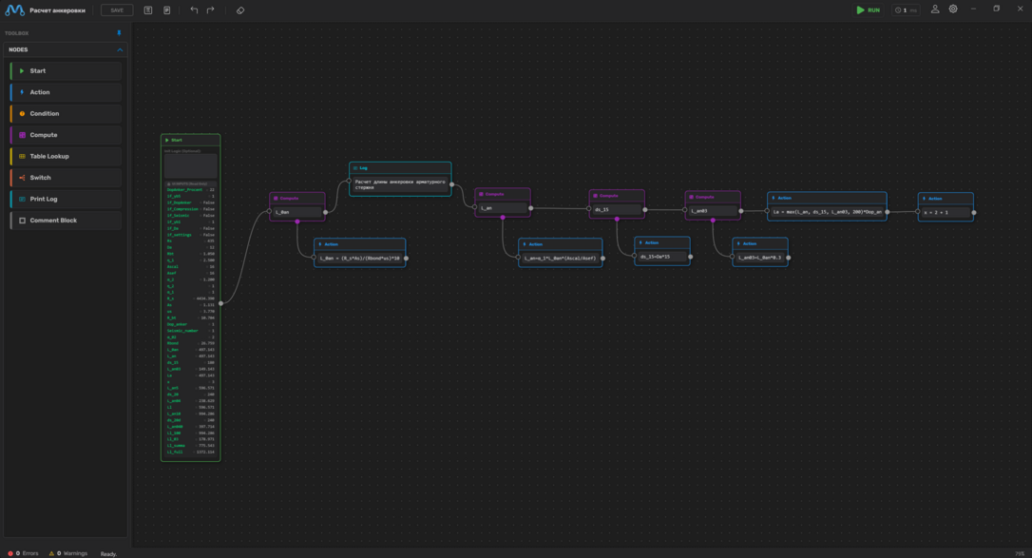The width and height of the screenshot is (1032, 558).
Task: Open the settings gear icon
Action: [953, 10]
